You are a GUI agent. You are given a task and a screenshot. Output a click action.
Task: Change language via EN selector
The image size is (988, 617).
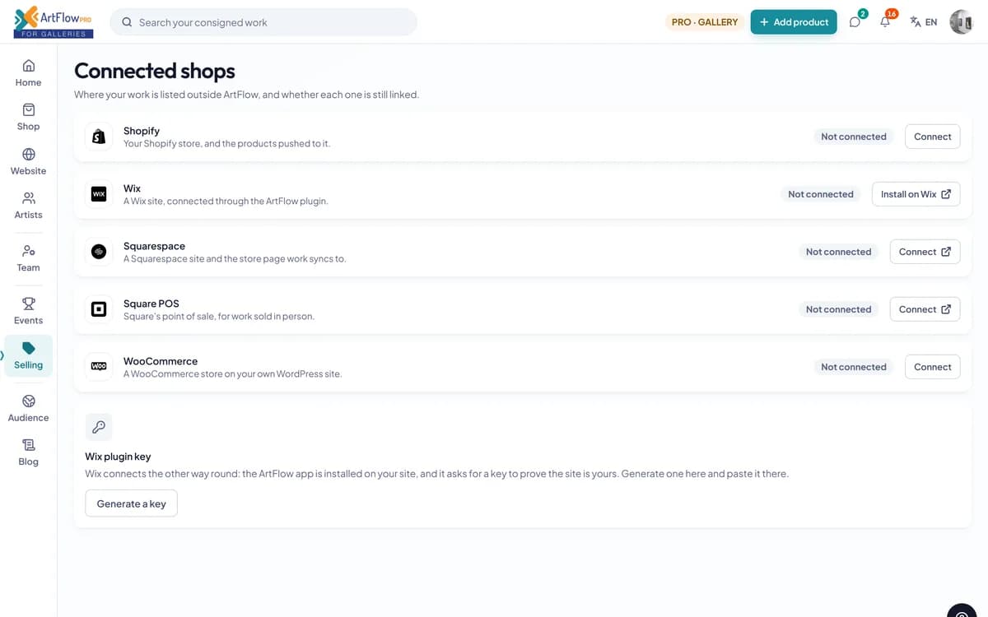pyautogui.click(x=924, y=22)
